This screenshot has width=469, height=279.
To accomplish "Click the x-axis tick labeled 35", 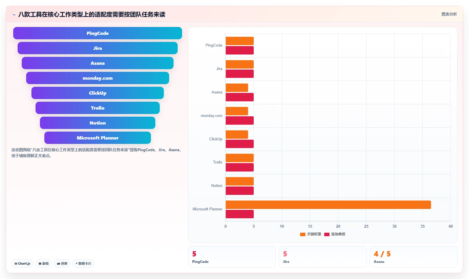I will click(422, 226).
